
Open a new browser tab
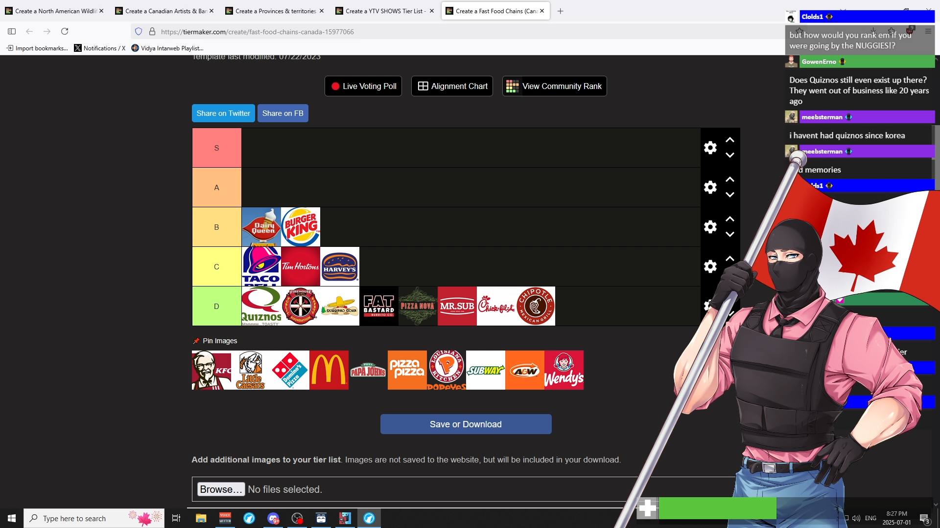coord(560,11)
